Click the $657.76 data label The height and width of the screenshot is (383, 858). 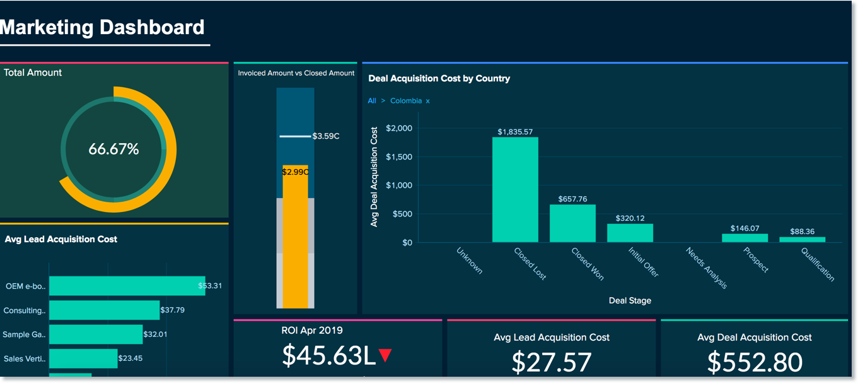572,199
